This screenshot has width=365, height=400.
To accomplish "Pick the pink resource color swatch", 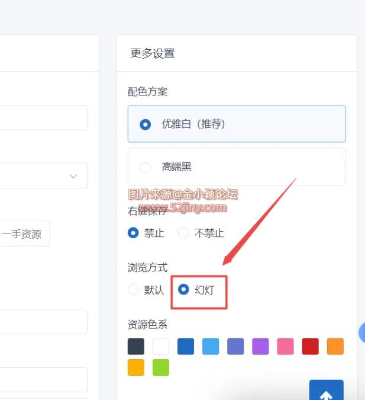I will click(x=285, y=346).
